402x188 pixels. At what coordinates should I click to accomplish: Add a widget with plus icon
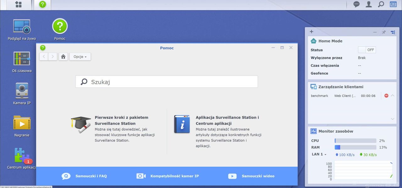312,32
